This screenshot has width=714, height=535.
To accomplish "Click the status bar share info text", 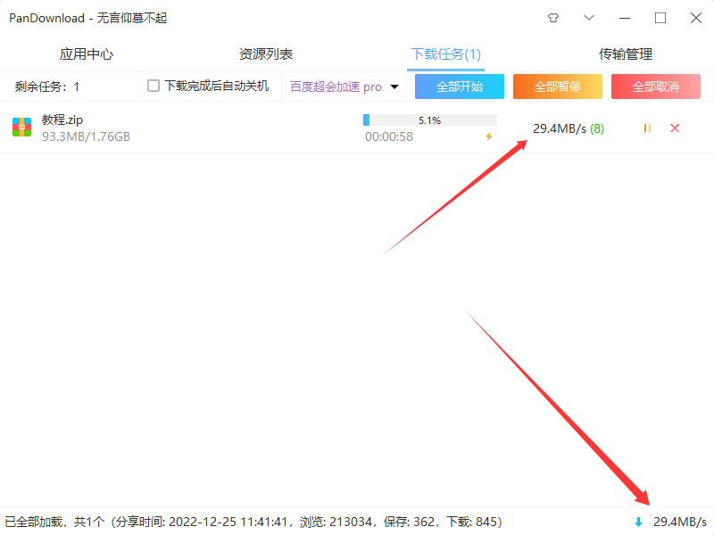I will (253, 522).
